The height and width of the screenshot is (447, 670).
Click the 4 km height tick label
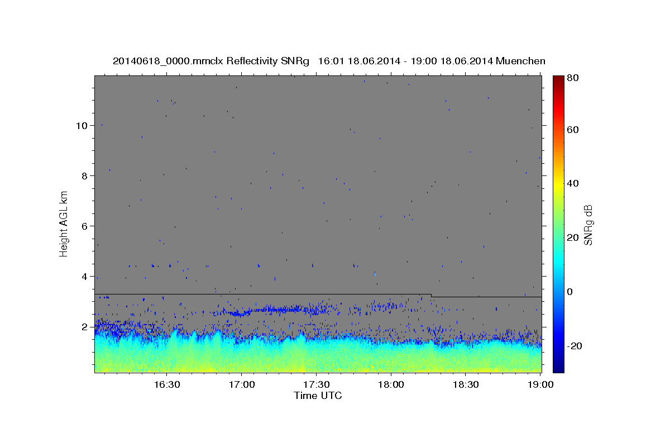84,276
